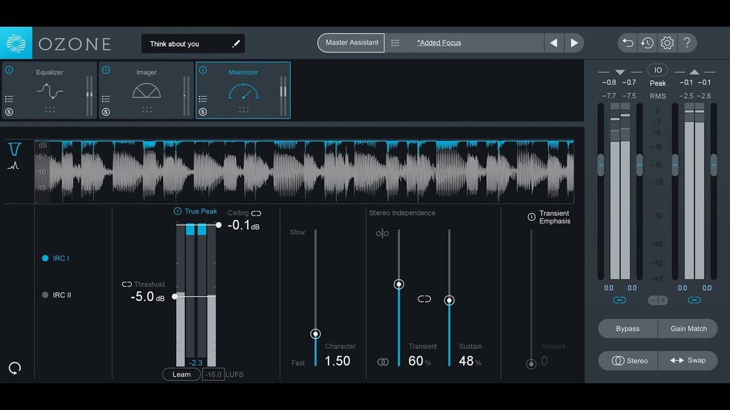Open Ozone settings gear icon
730x410 pixels.
tap(667, 43)
